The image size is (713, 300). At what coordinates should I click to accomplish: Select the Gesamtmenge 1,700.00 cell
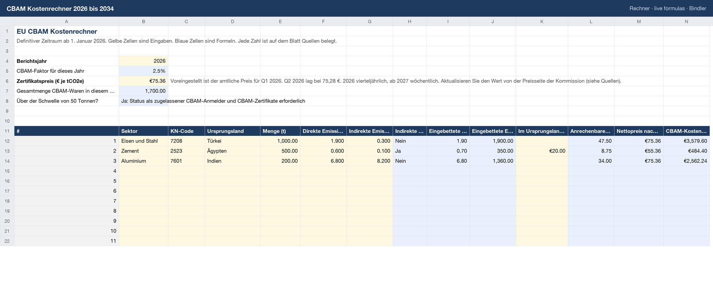(143, 91)
